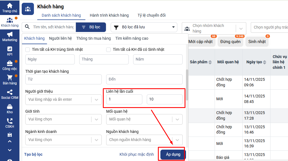Click the filter panel vertical scrollbar
This screenshot has width=288, height=161.
[187, 85]
